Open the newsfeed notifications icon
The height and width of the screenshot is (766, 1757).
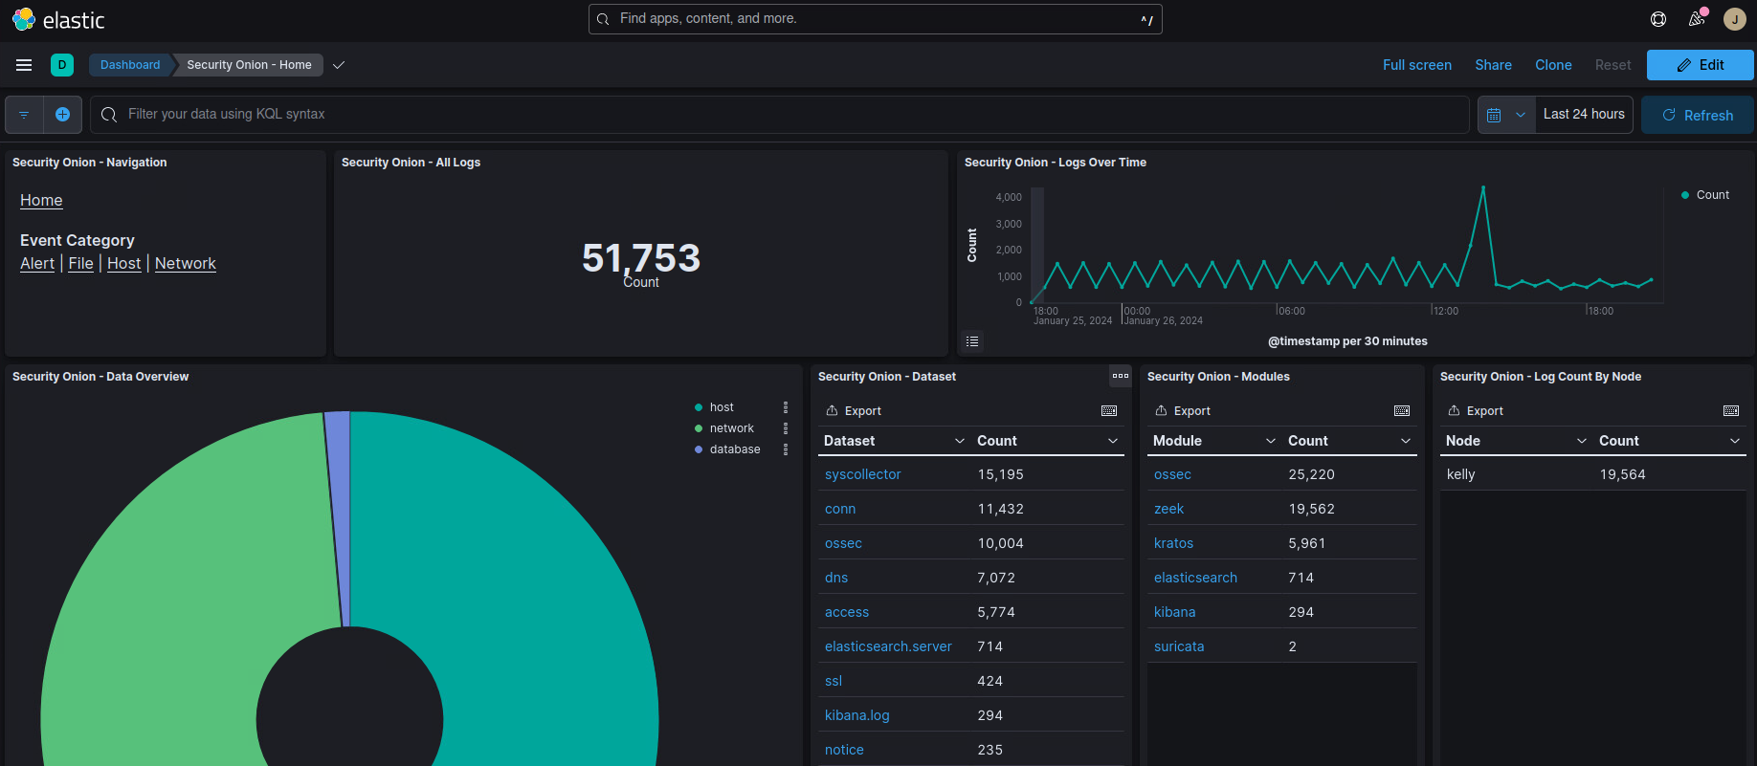click(1697, 19)
